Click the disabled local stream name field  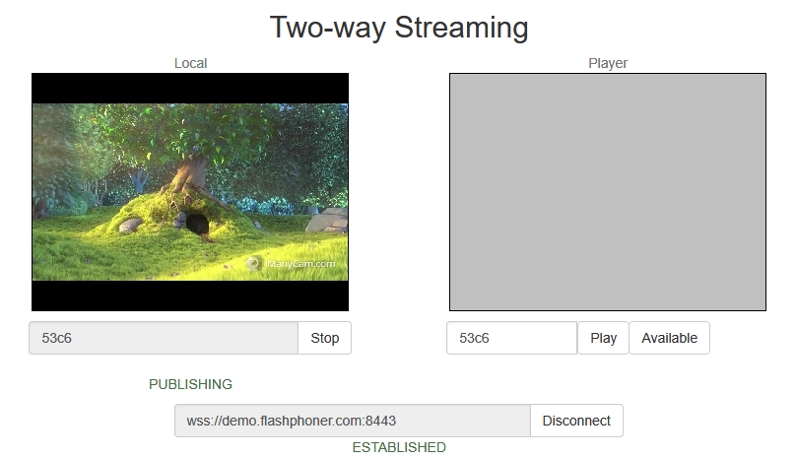[164, 338]
